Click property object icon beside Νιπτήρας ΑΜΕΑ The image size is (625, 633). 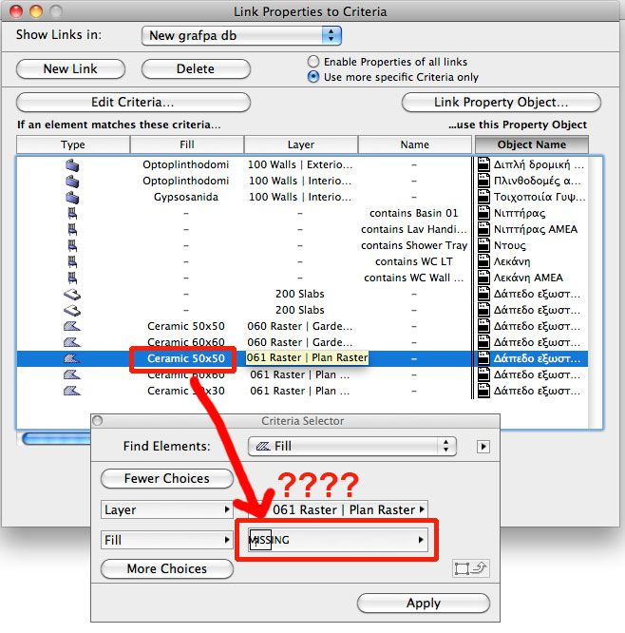(483, 229)
